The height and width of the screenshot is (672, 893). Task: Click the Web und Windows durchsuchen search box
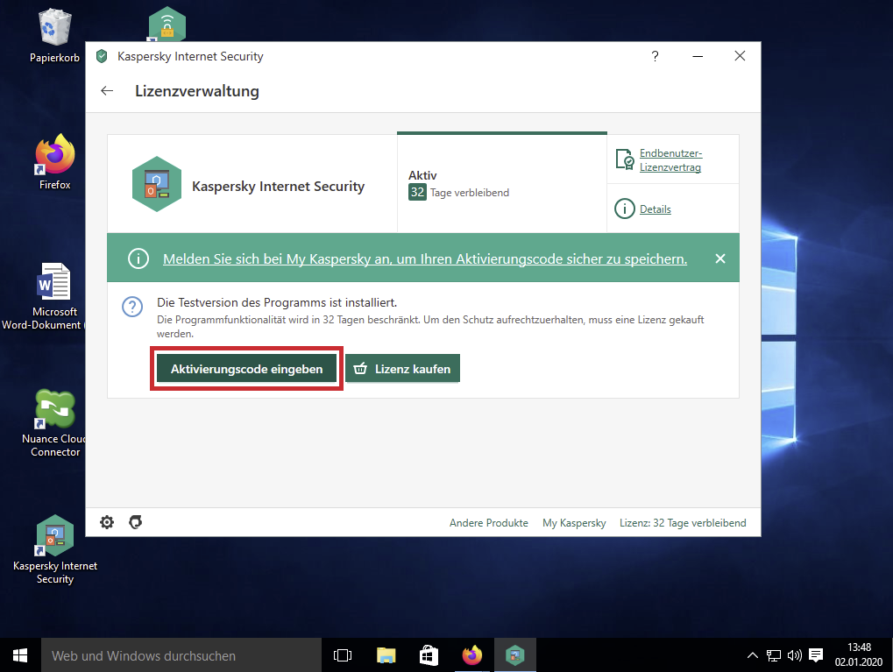181,655
